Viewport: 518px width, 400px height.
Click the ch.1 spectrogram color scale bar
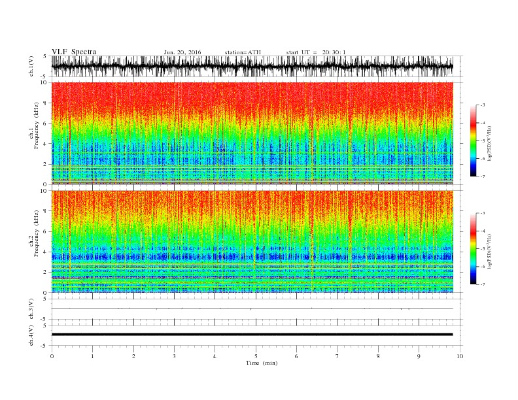473,141
